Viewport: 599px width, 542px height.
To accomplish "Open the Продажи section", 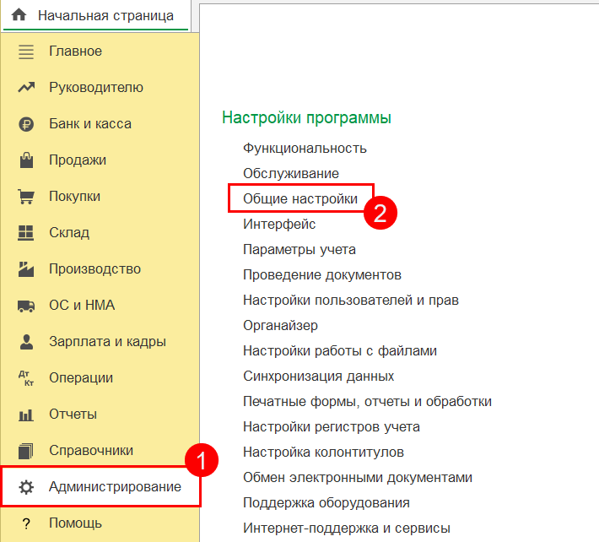I will (x=78, y=160).
